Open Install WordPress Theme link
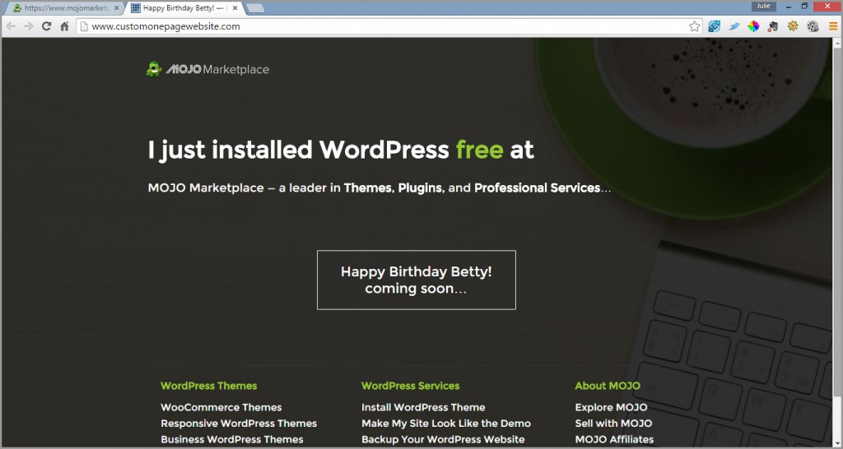 tap(423, 407)
